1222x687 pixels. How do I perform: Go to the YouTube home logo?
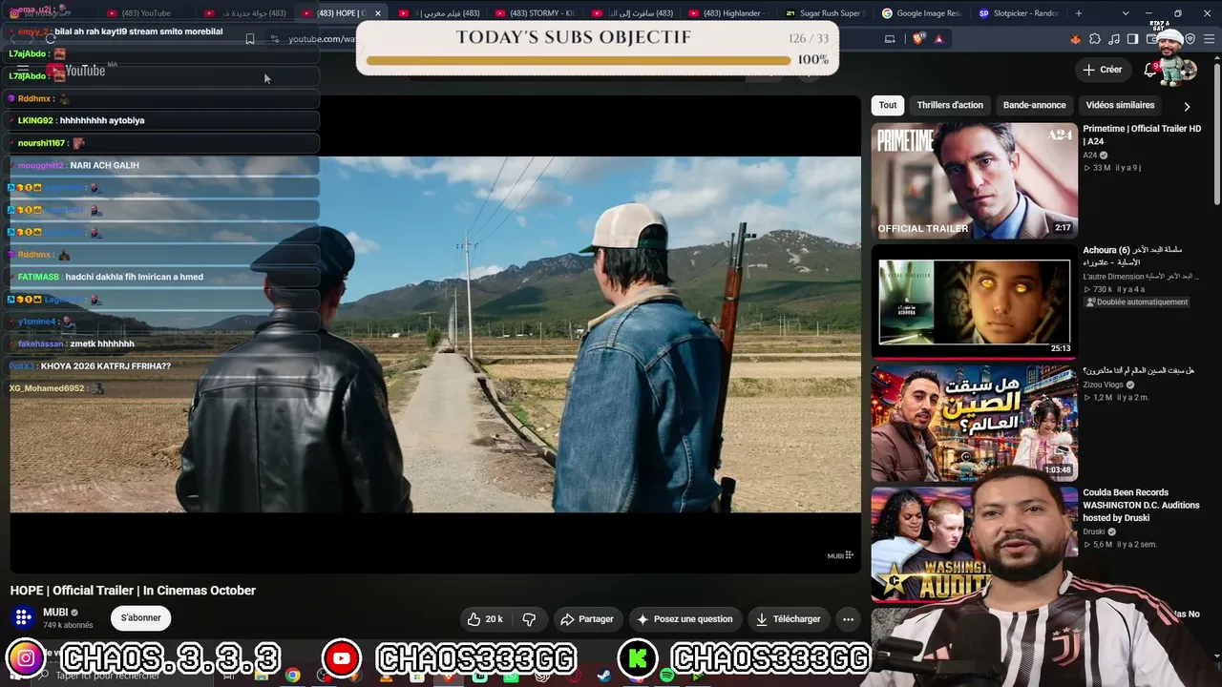[x=80, y=70]
